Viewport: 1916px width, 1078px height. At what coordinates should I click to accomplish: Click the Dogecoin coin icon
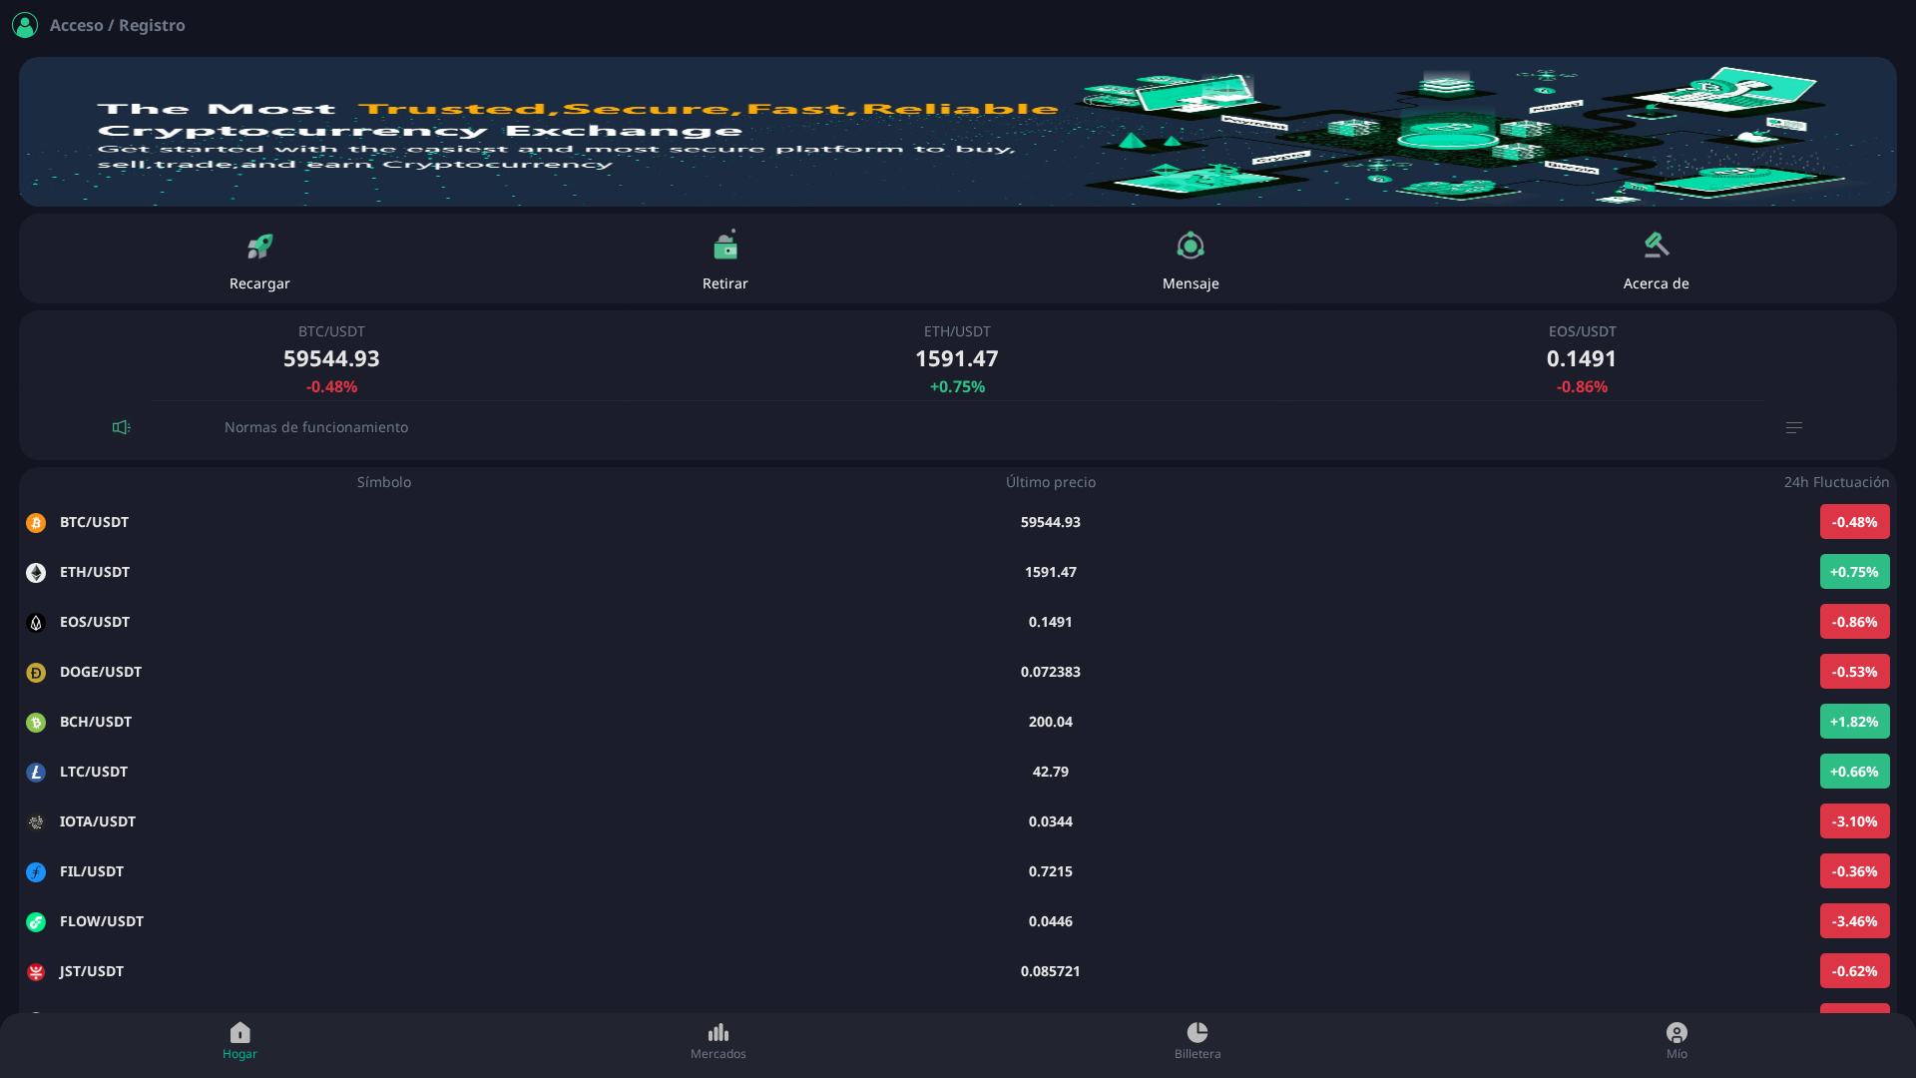(x=36, y=673)
